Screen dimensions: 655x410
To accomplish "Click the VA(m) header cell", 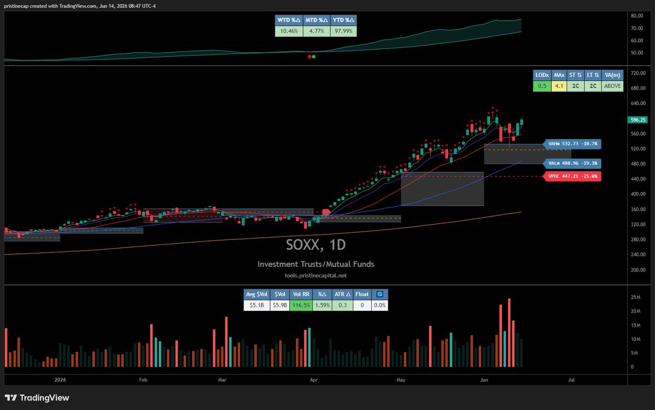I will (x=612, y=75).
